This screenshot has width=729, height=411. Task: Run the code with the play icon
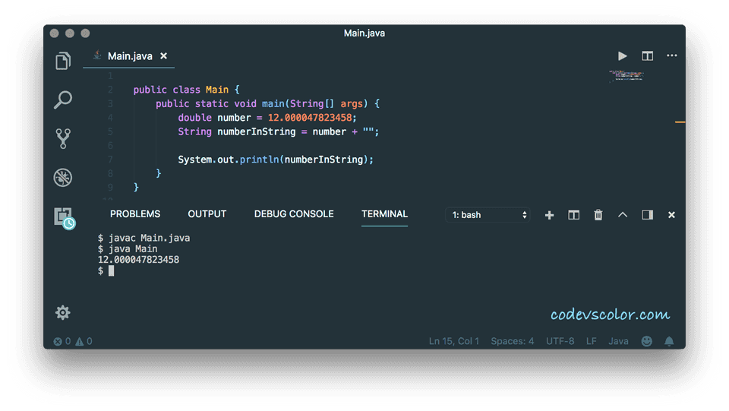(x=622, y=55)
